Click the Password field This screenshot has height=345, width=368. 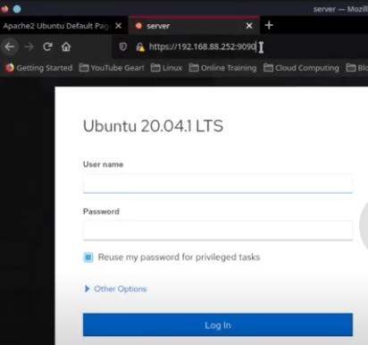pyautogui.click(x=218, y=231)
